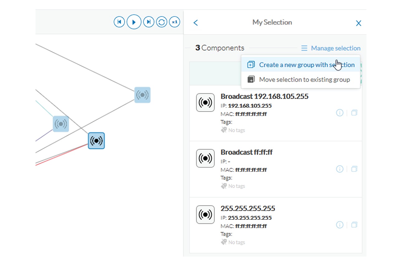402x265 pixels.
Task: Close the My Selection panel
Action: click(358, 23)
